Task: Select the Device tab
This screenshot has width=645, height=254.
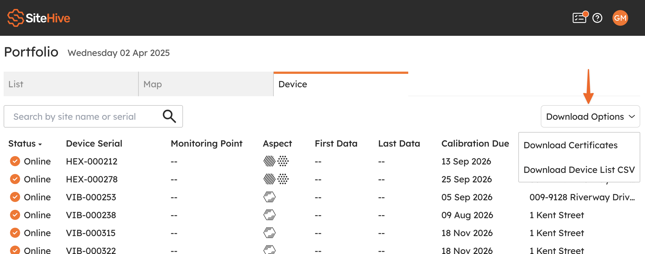Action: (x=341, y=84)
